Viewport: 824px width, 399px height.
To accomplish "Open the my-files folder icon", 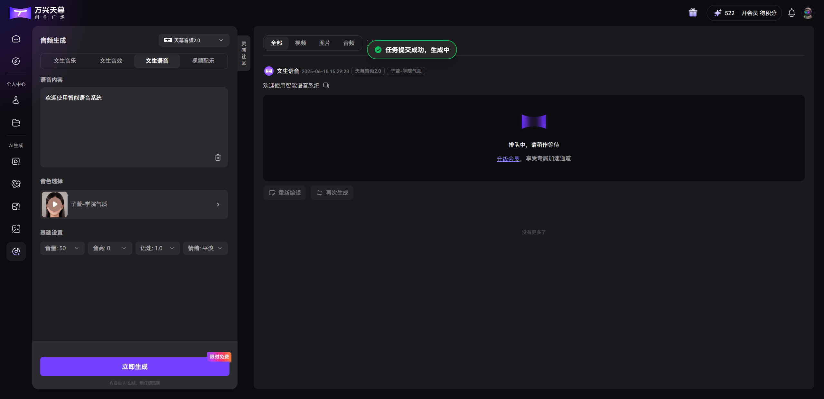I will [x=16, y=123].
